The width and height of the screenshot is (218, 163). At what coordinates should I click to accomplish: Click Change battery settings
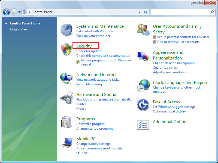[93, 144]
